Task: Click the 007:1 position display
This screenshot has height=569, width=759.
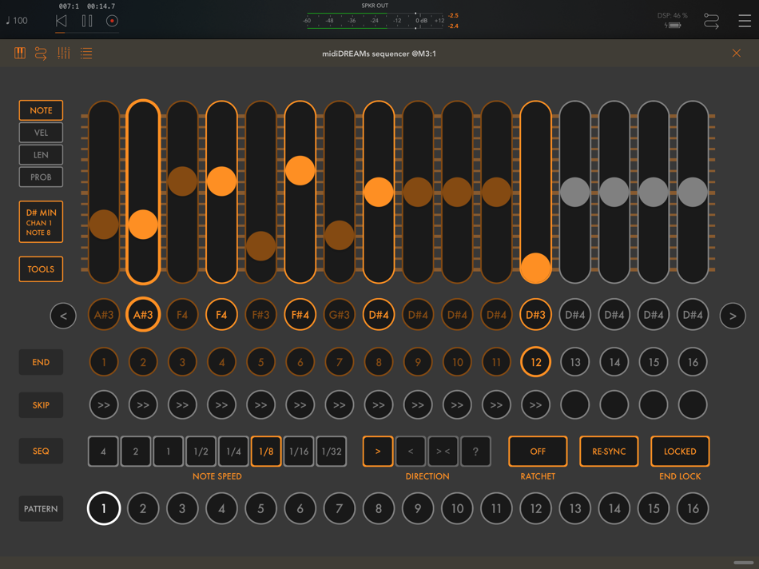Action: click(69, 6)
